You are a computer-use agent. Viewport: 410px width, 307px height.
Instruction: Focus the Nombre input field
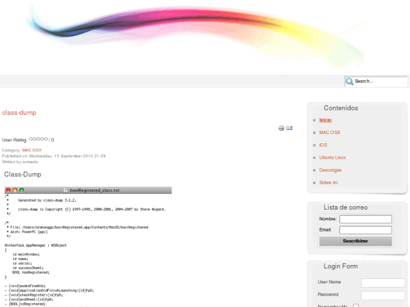pos(365,219)
